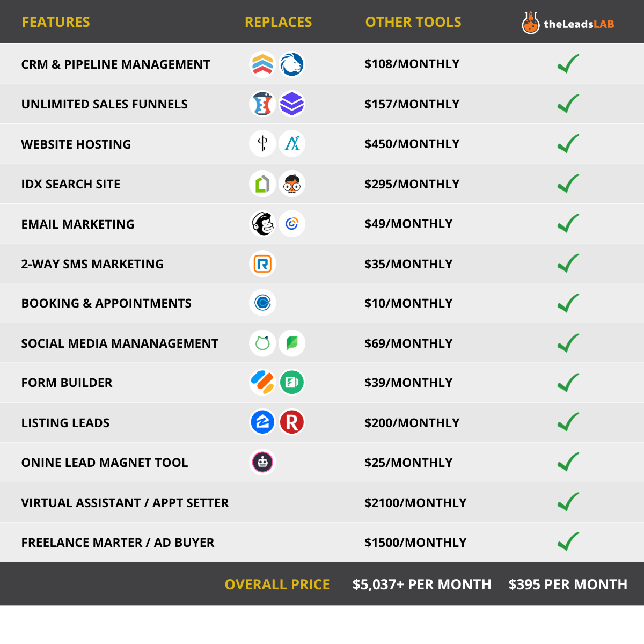
Task: Click the owl-face icon in IDX row
Action: click(x=292, y=184)
